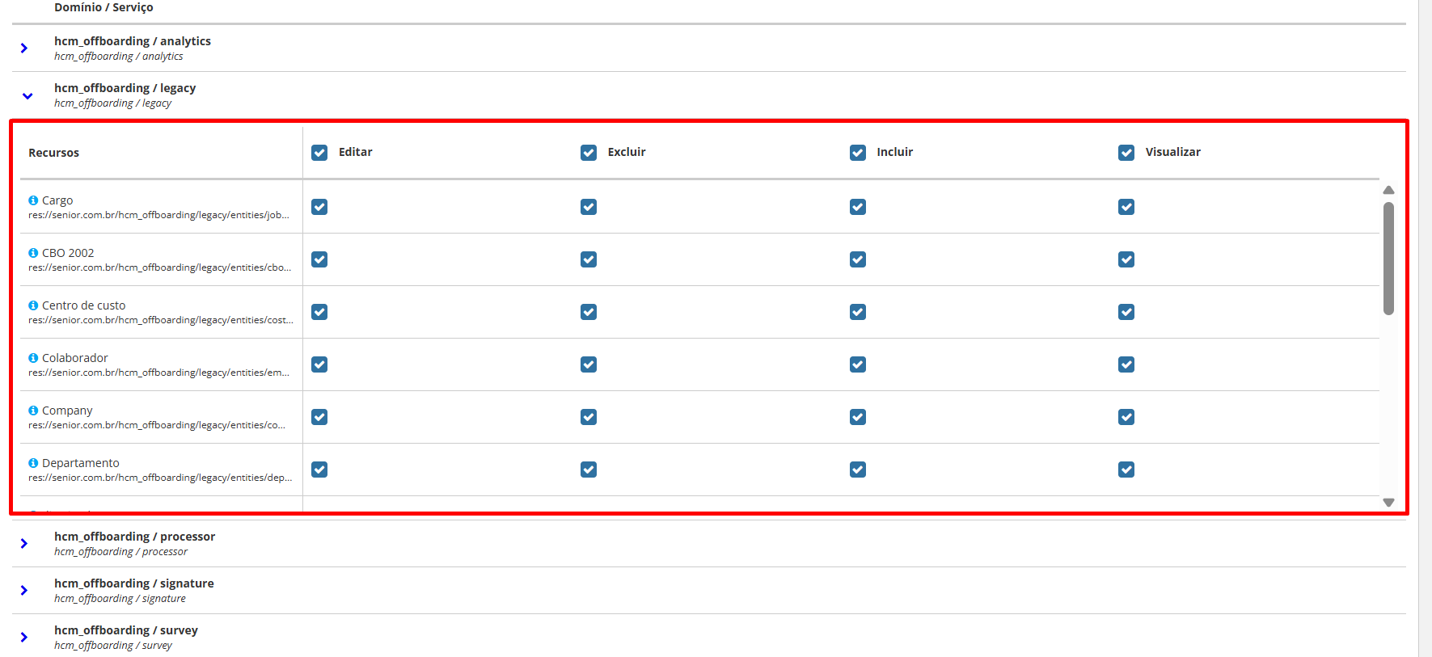Viewport: 1432px width, 657px height.
Task: Click hcm_offboarding / signature title text
Action: click(x=134, y=583)
